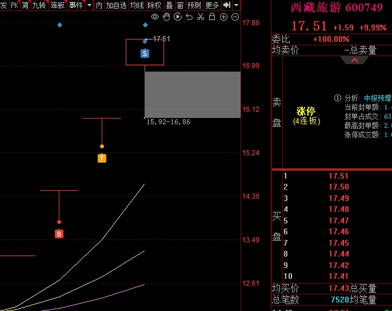Select the hand pan tool
392x311 pixels.
coord(166,17)
